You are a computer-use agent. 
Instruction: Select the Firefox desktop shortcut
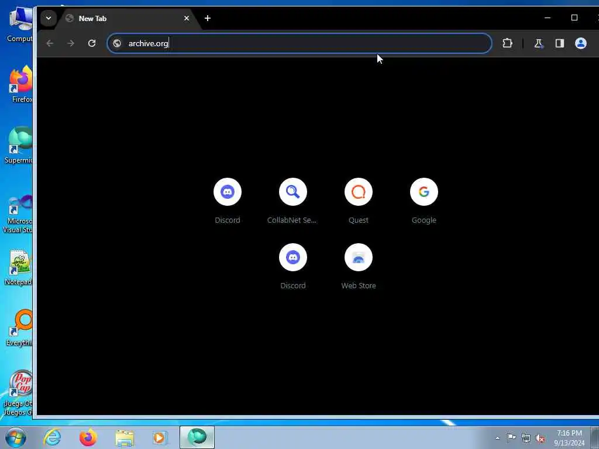pyautogui.click(x=21, y=84)
